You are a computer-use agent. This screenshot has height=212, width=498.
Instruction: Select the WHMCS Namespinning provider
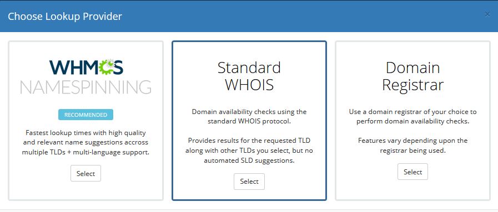(x=85, y=173)
